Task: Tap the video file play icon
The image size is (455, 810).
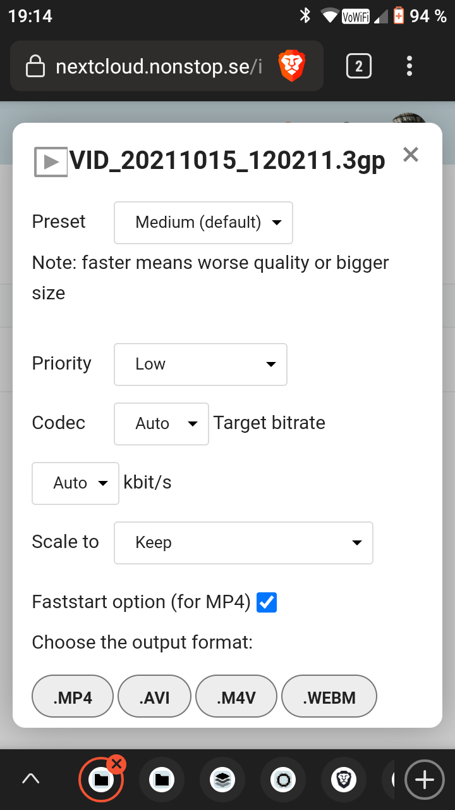Action: tap(51, 162)
